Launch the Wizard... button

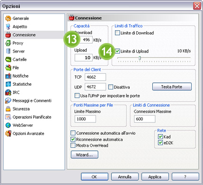coord(85,155)
